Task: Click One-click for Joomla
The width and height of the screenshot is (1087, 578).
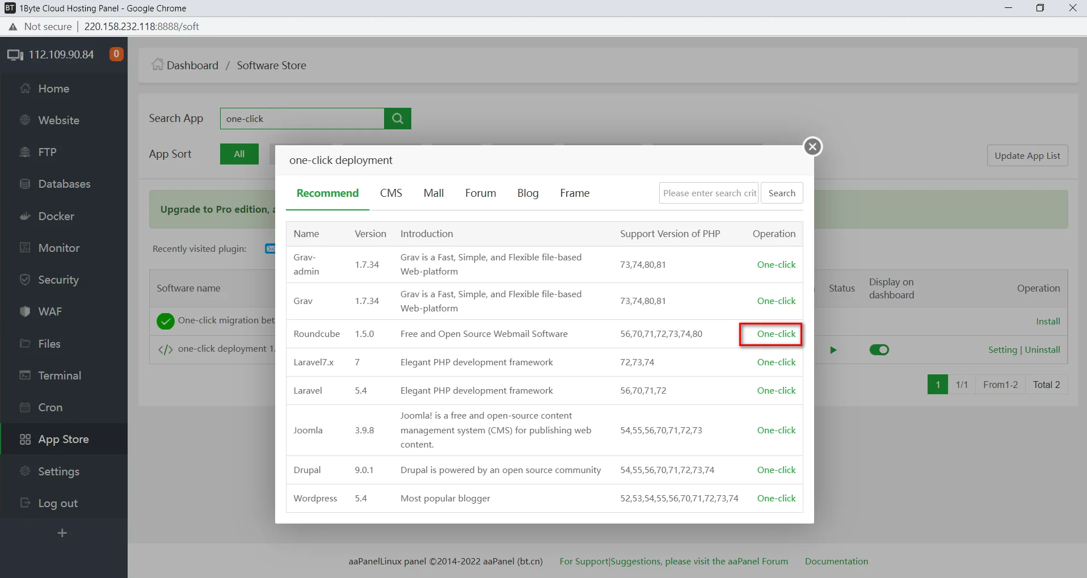Action: tap(776, 430)
